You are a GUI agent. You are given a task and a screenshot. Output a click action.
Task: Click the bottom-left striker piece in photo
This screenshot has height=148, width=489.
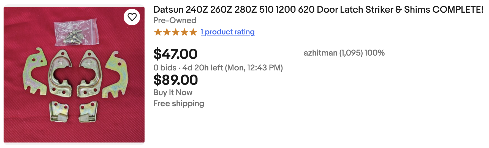[x=59, y=112]
